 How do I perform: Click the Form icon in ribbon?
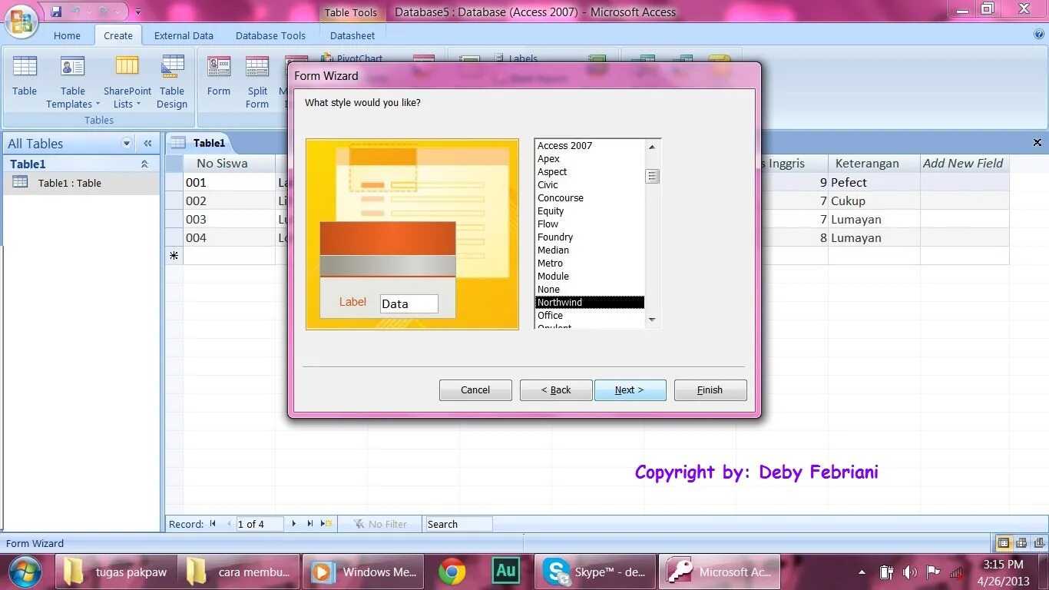click(219, 75)
